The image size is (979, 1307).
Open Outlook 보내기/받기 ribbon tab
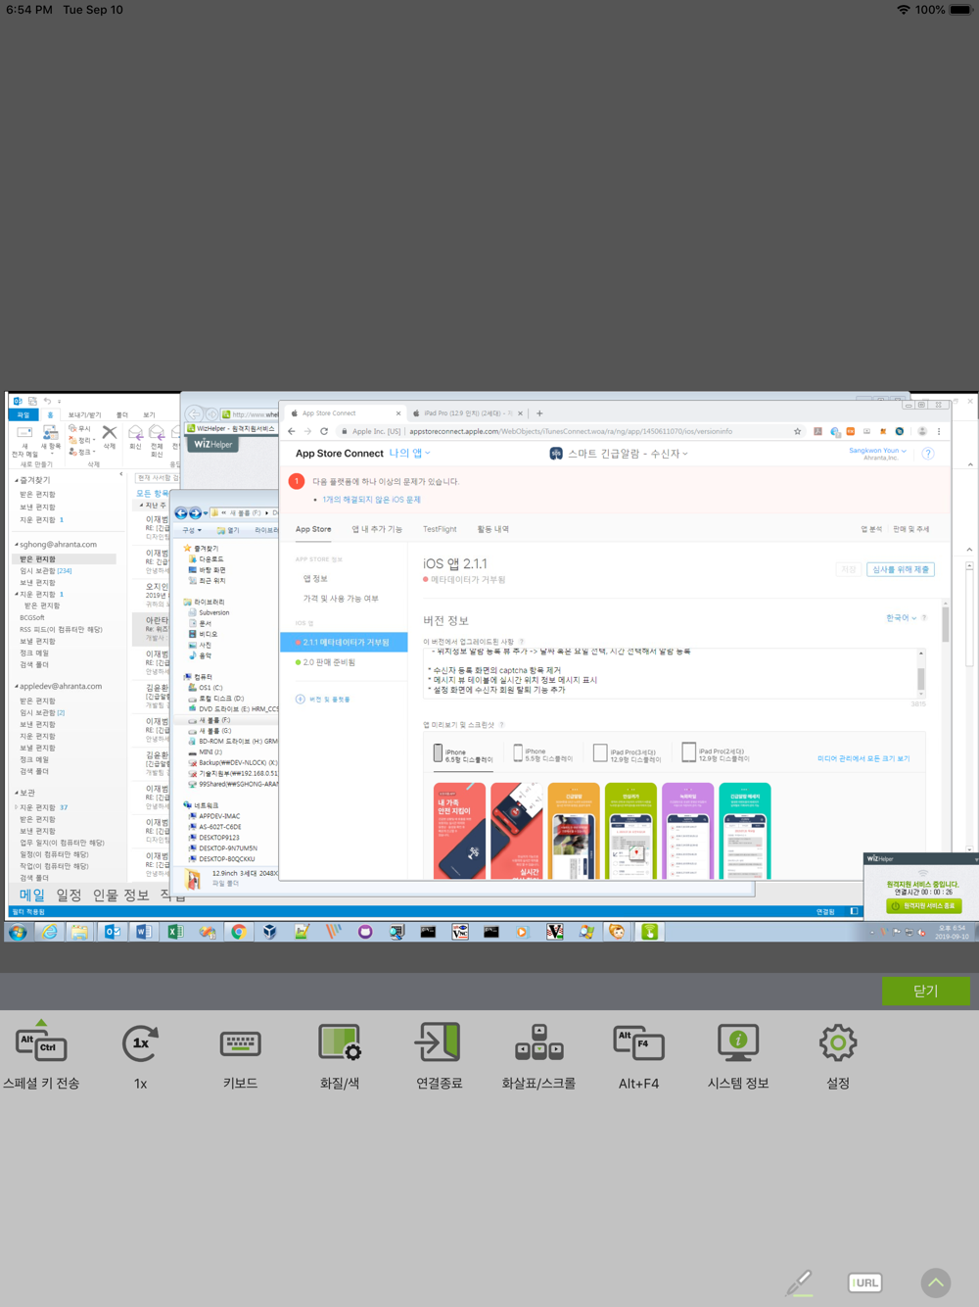tap(84, 414)
